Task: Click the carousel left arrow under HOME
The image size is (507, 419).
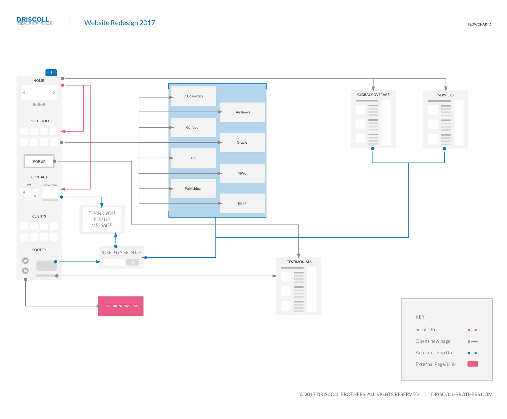Action: click(x=24, y=93)
